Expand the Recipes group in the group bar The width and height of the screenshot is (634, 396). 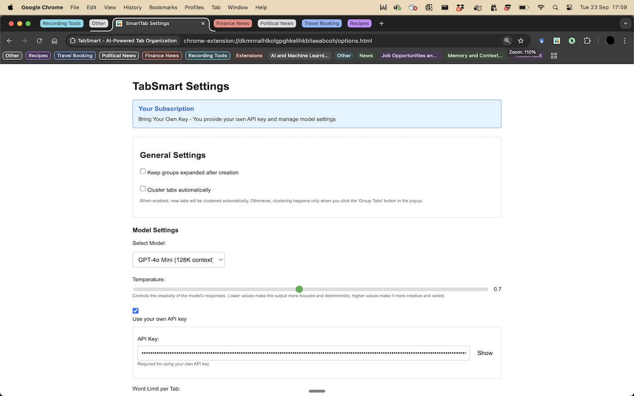[38, 55]
